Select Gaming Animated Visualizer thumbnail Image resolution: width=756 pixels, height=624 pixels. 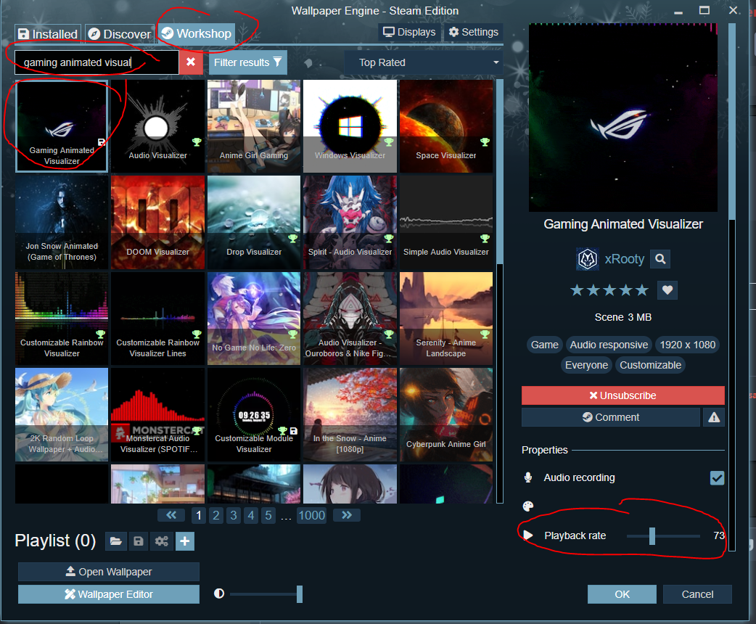click(x=62, y=126)
